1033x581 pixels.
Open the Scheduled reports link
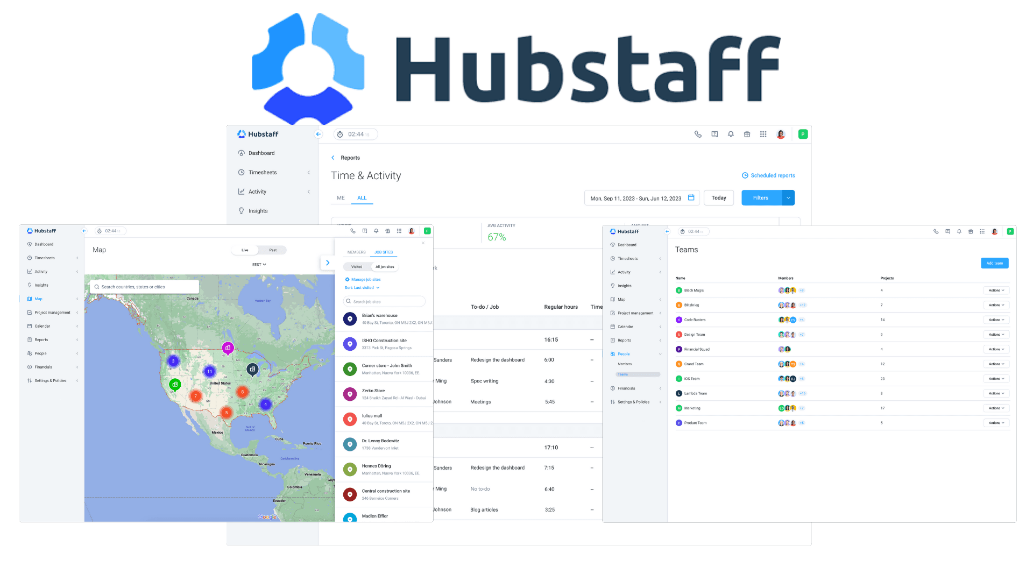[768, 175]
